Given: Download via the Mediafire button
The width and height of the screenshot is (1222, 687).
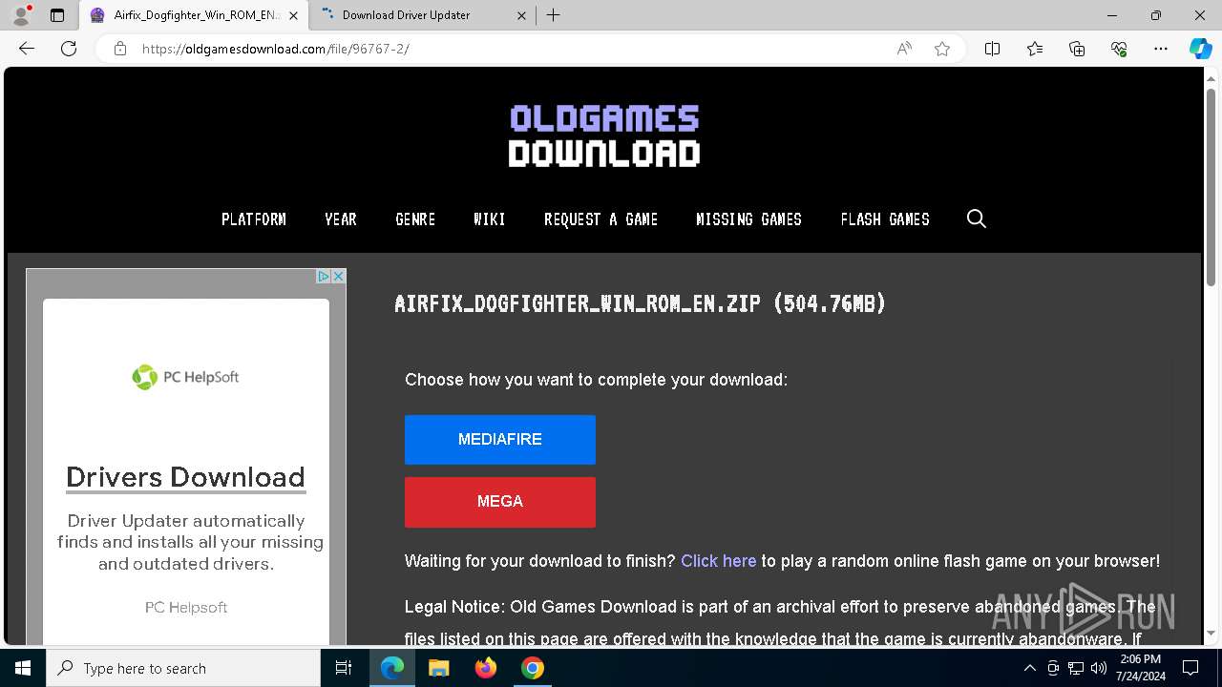Looking at the screenshot, I should coord(500,440).
